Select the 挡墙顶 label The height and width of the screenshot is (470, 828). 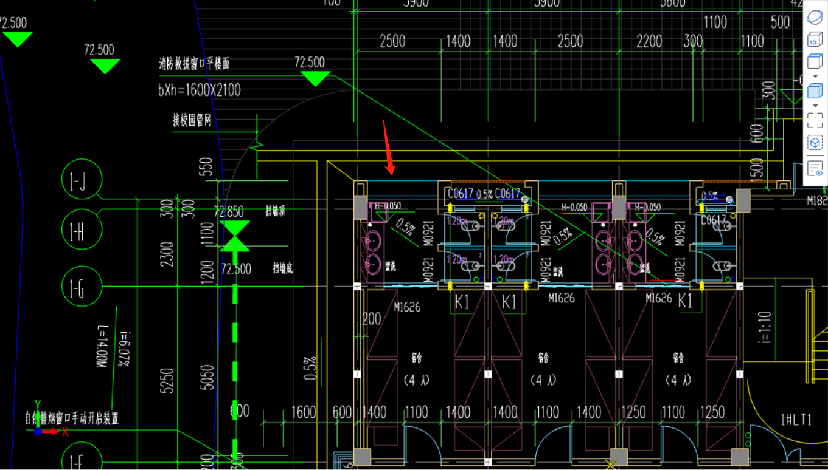click(x=275, y=211)
